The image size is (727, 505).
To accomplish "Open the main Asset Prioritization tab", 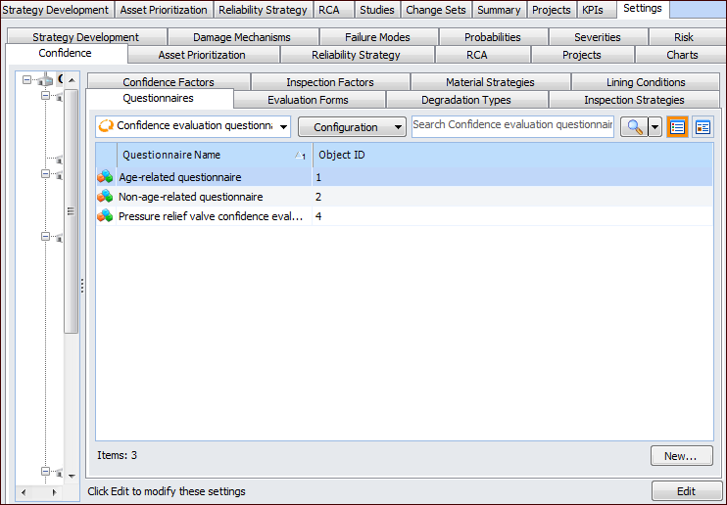I will pyautogui.click(x=164, y=10).
